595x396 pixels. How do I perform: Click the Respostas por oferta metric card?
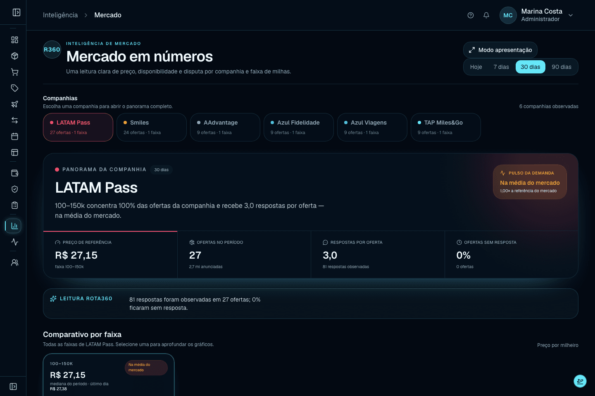pos(378,255)
